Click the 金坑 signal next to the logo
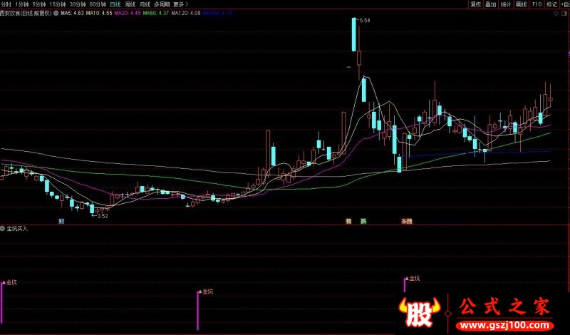570x335 pixels. click(x=415, y=279)
